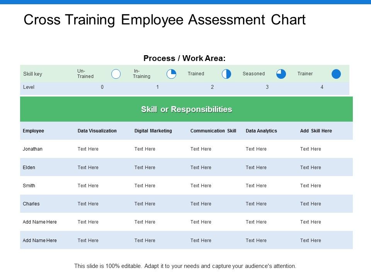Click the Skill key label

(33, 74)
